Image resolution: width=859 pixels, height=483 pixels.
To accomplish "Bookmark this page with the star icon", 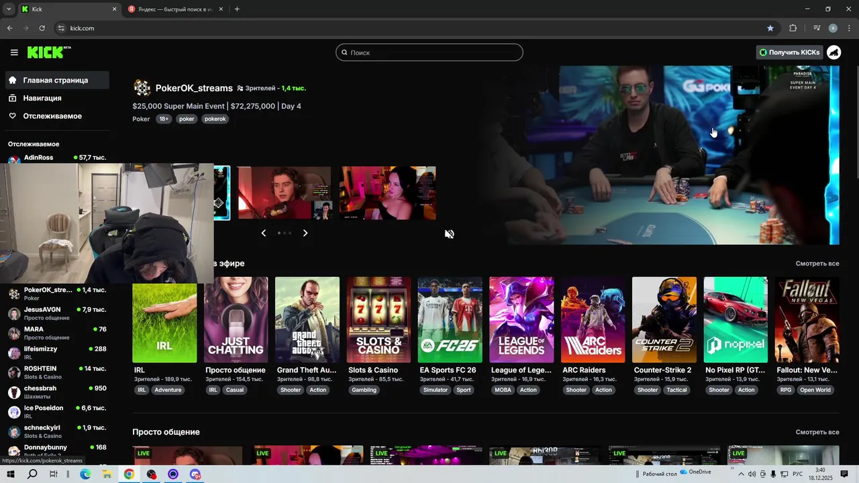I will click(x=770, y=28).
